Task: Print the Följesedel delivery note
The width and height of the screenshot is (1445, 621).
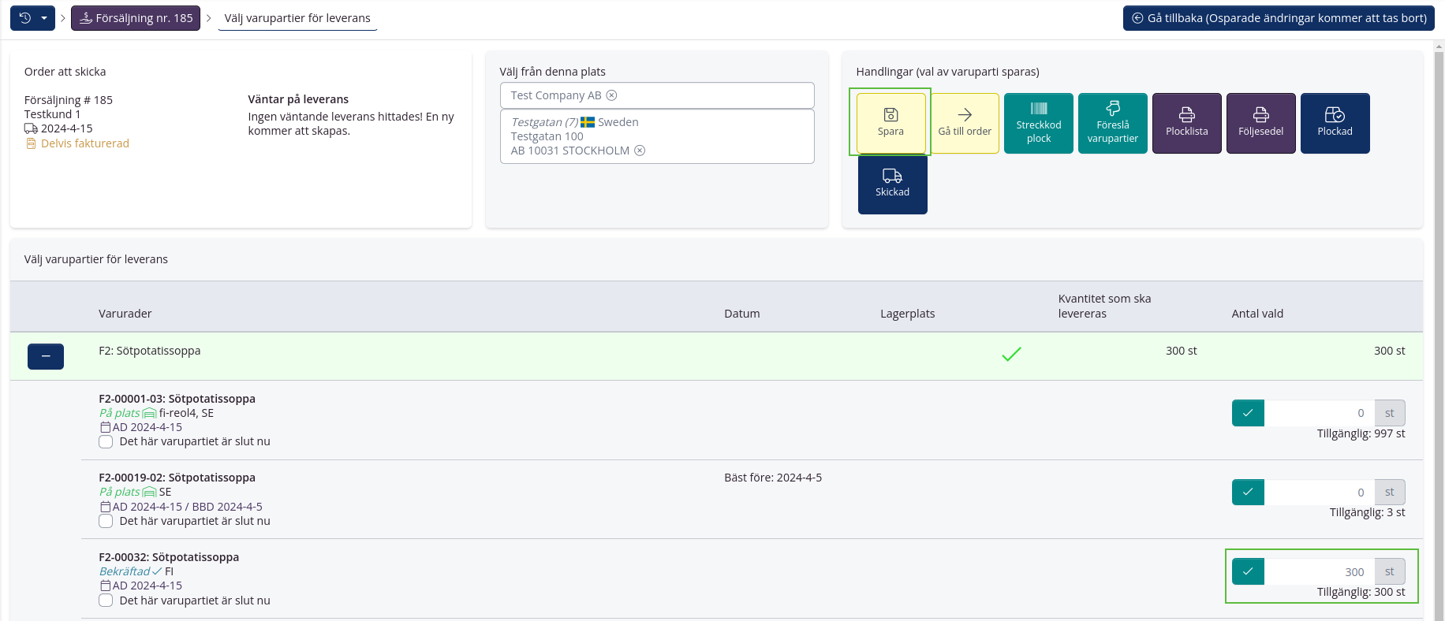Action: (1260, 123)
